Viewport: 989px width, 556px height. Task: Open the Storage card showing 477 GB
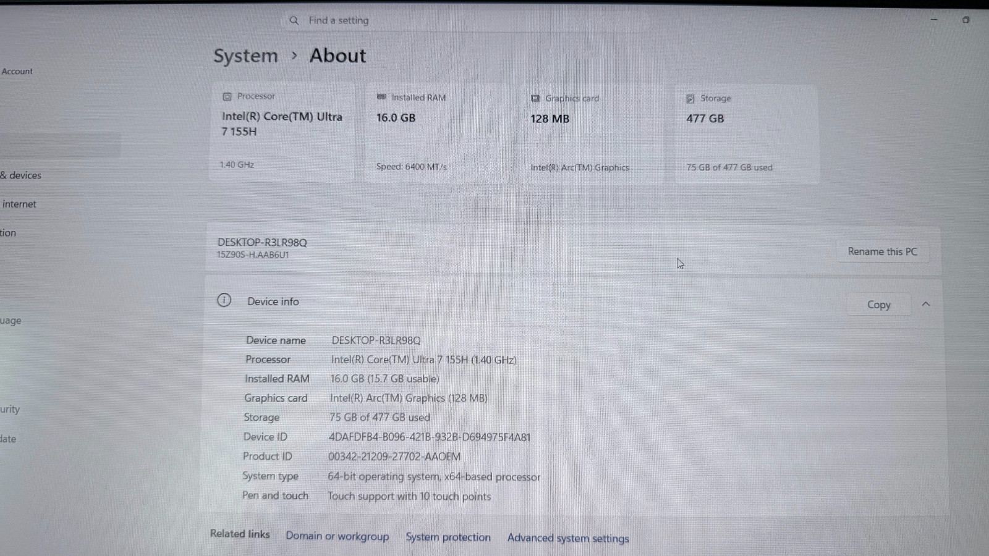[747, 134]
